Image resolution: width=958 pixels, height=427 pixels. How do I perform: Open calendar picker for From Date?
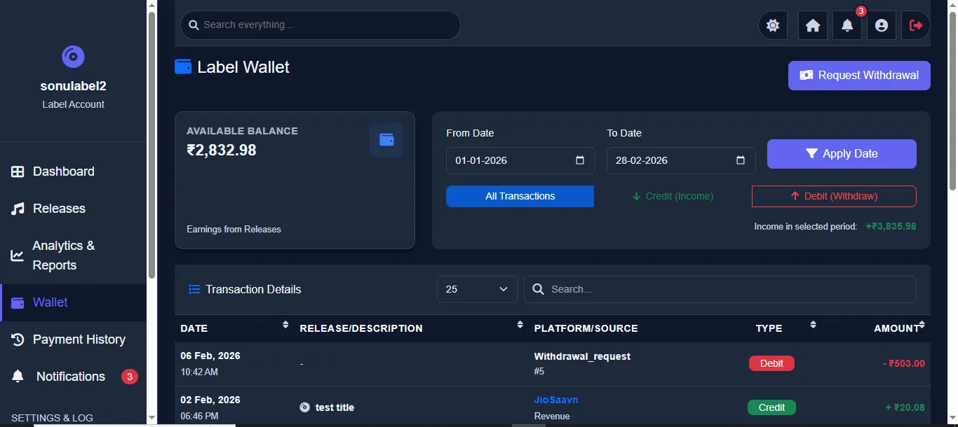pos(580,160)
